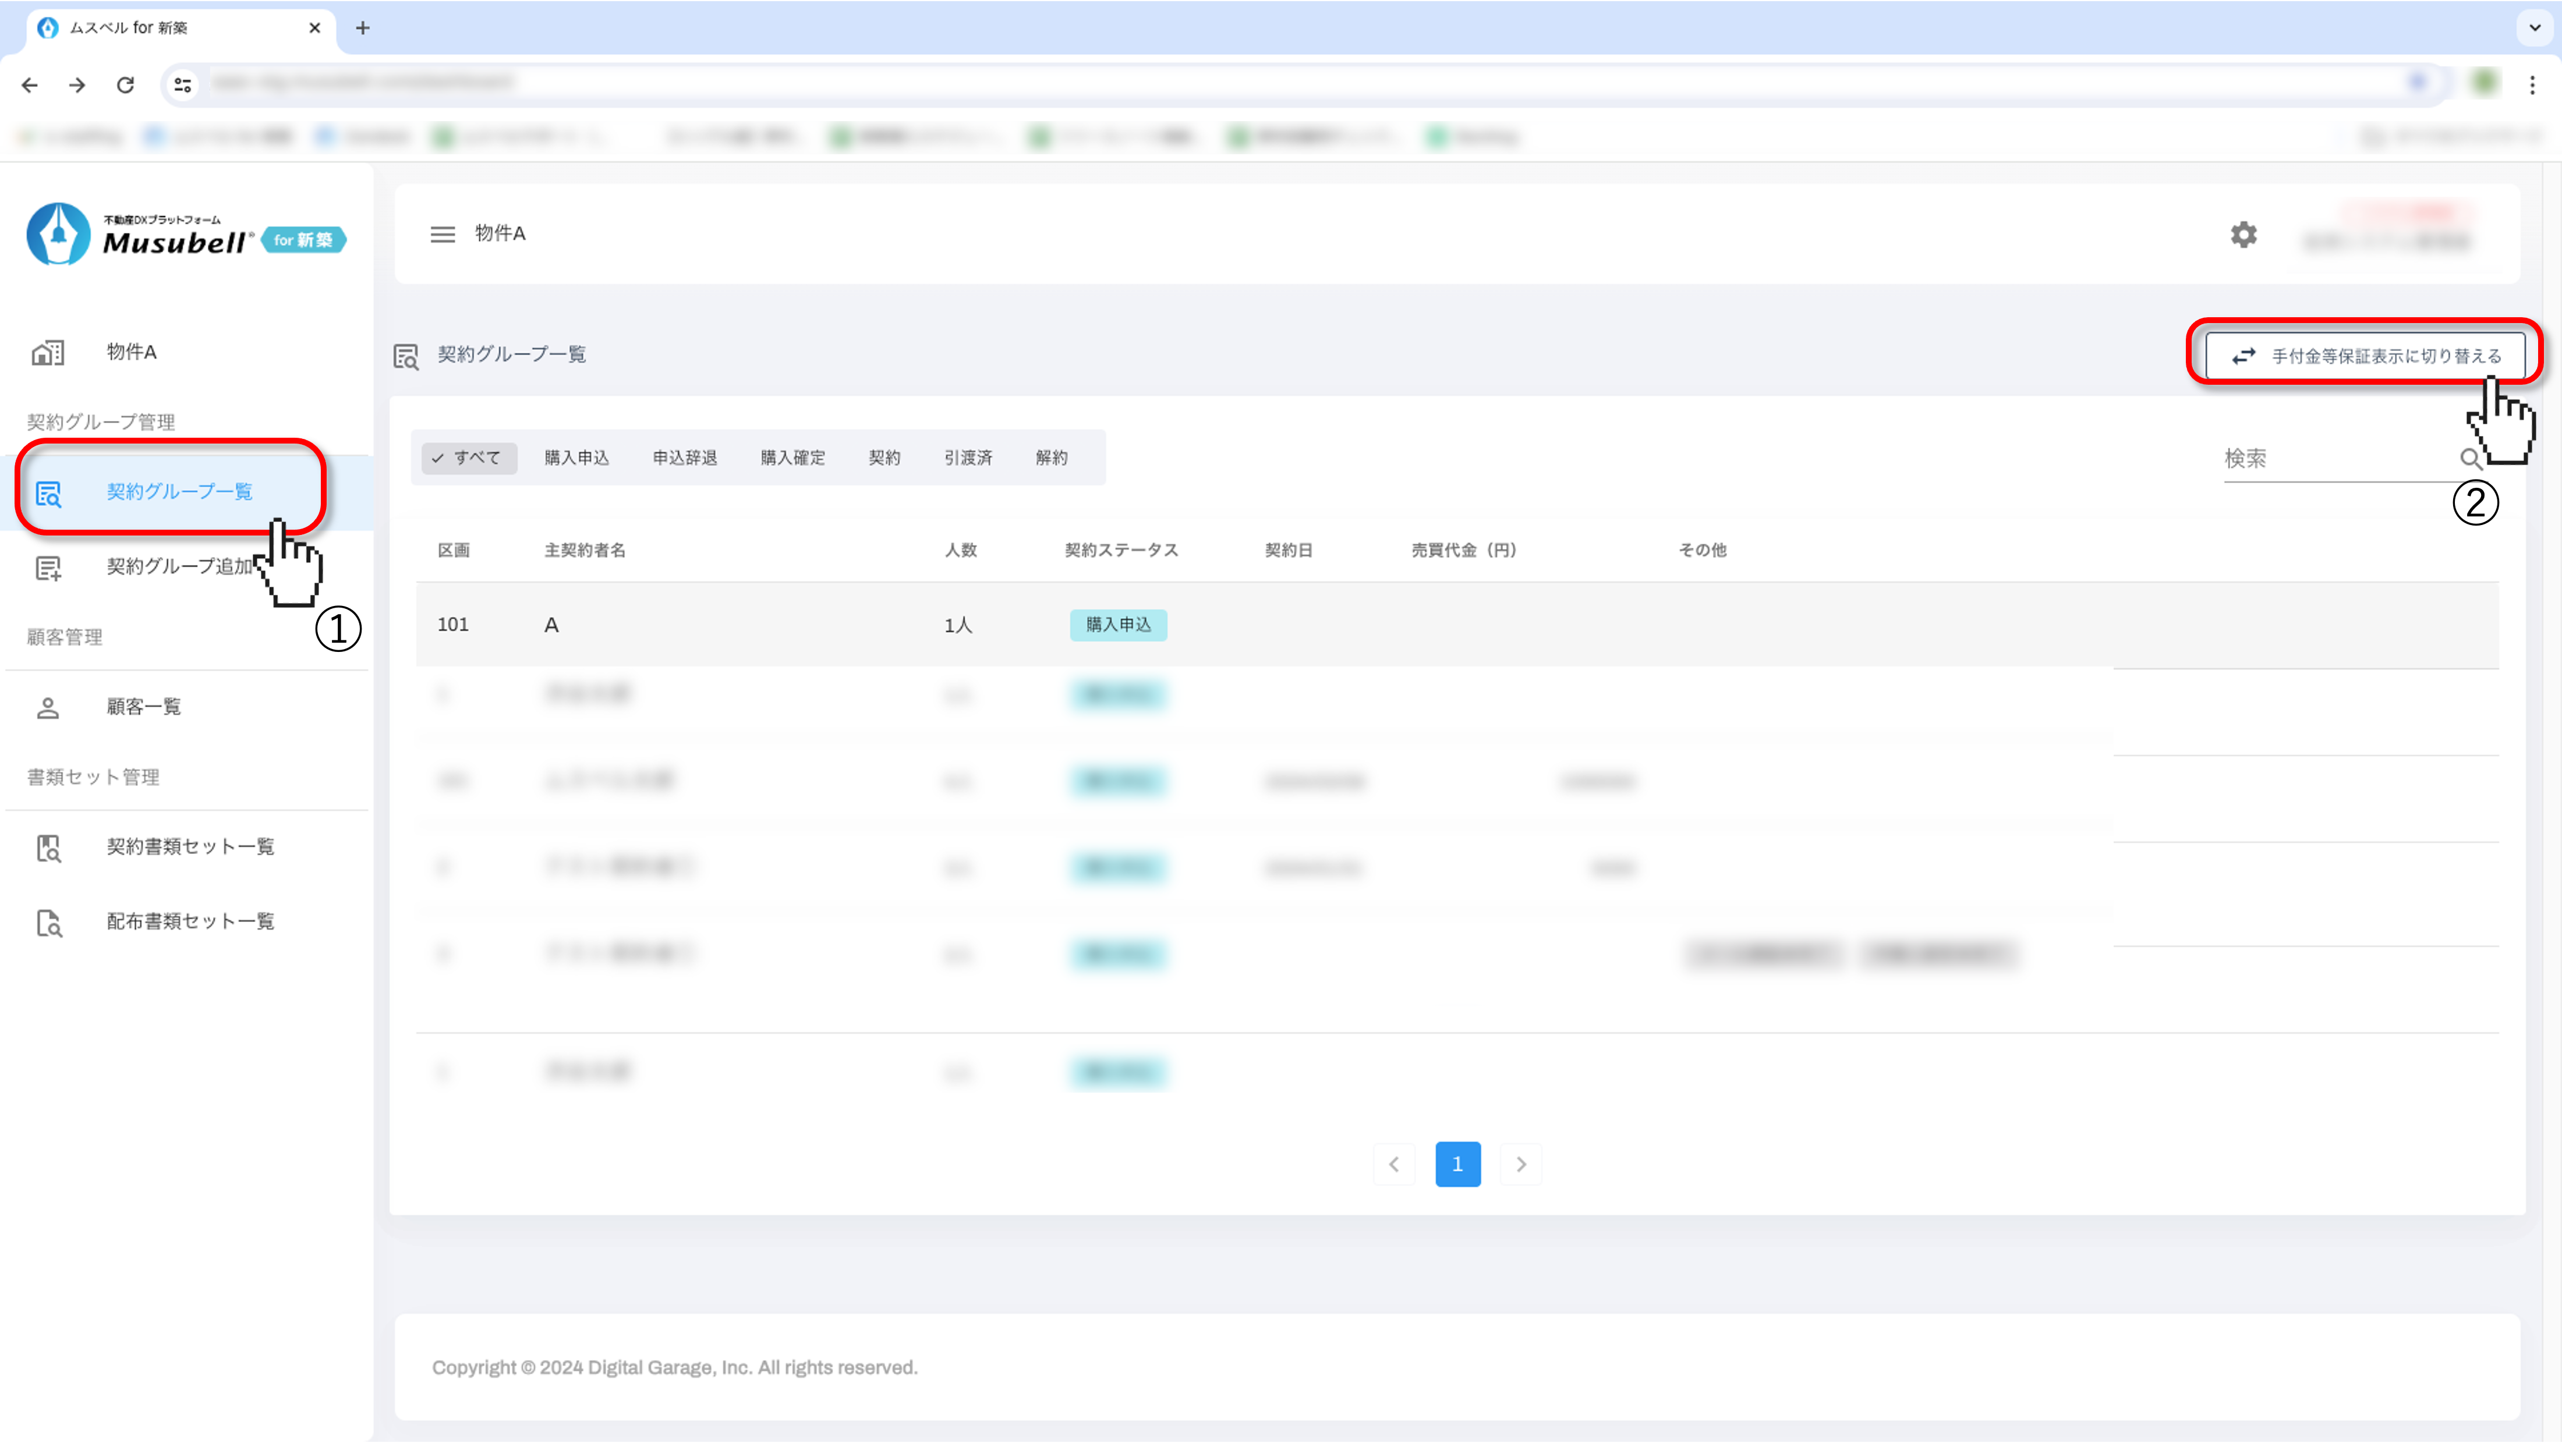Image resolution: width=2562 pixels, height=1443 pixels.
Task: Select the すべて filter chip
Action: click(x=469, y=458)
